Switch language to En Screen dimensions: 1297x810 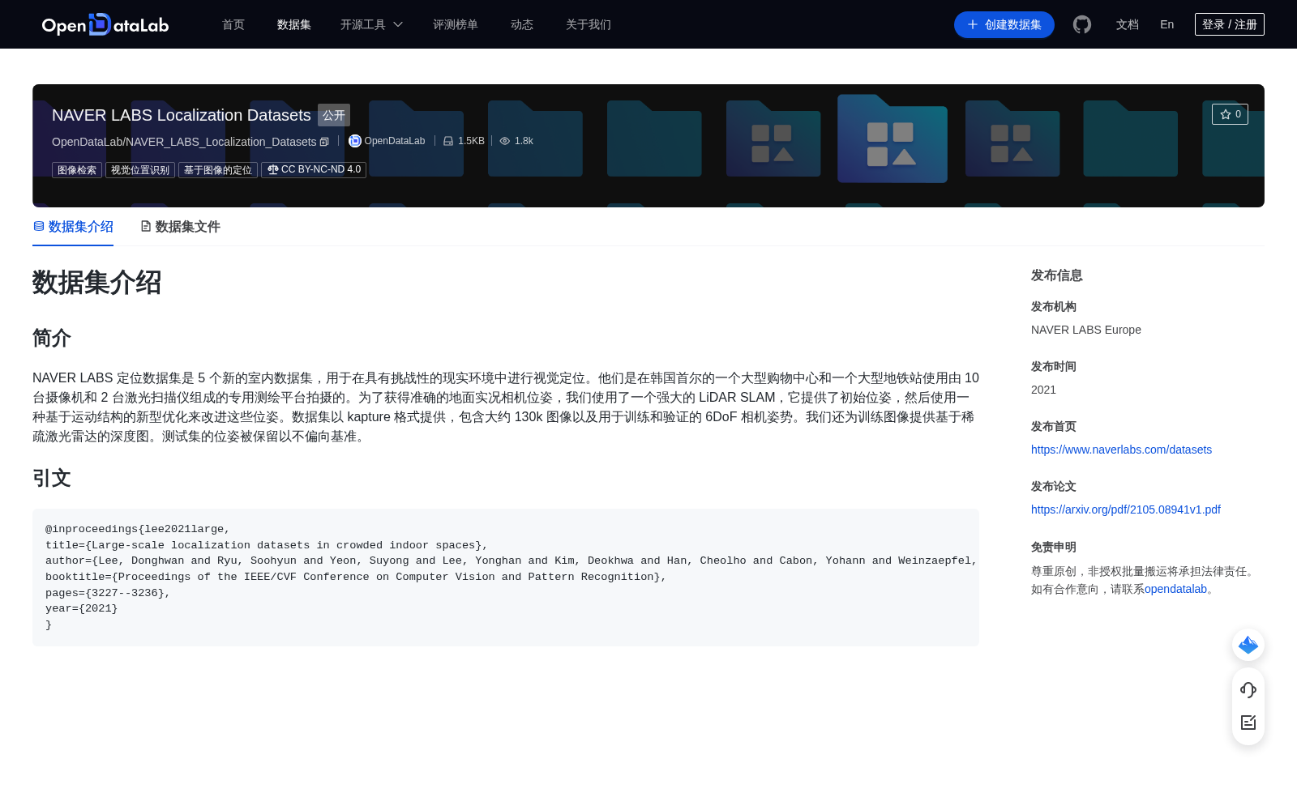(x=1167, y=24)
